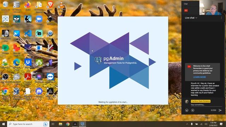
Task: Open the chat panel options menu
Action: pyautogui.click(x=221, y=18)
